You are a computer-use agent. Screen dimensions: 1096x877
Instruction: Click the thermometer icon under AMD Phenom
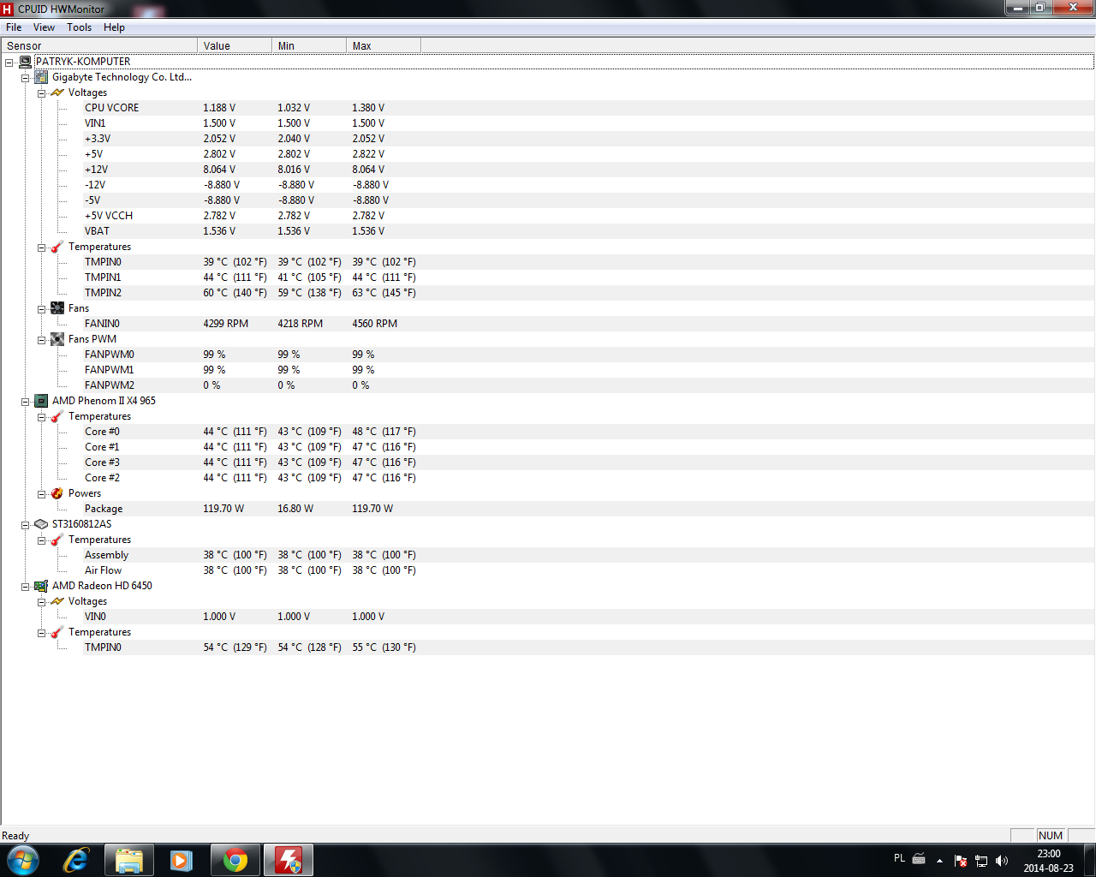click(x=57, y=416)
